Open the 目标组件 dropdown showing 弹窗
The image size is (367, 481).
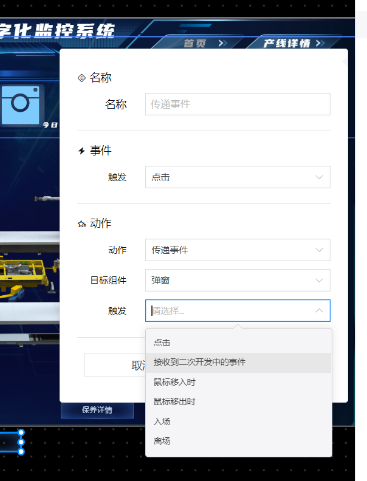coord(238,280)
